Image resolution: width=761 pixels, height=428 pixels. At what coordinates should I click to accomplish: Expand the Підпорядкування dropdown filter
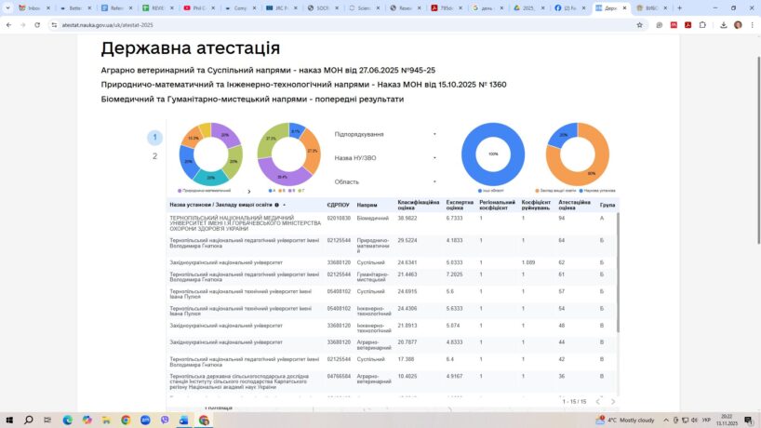pos(385,134)
